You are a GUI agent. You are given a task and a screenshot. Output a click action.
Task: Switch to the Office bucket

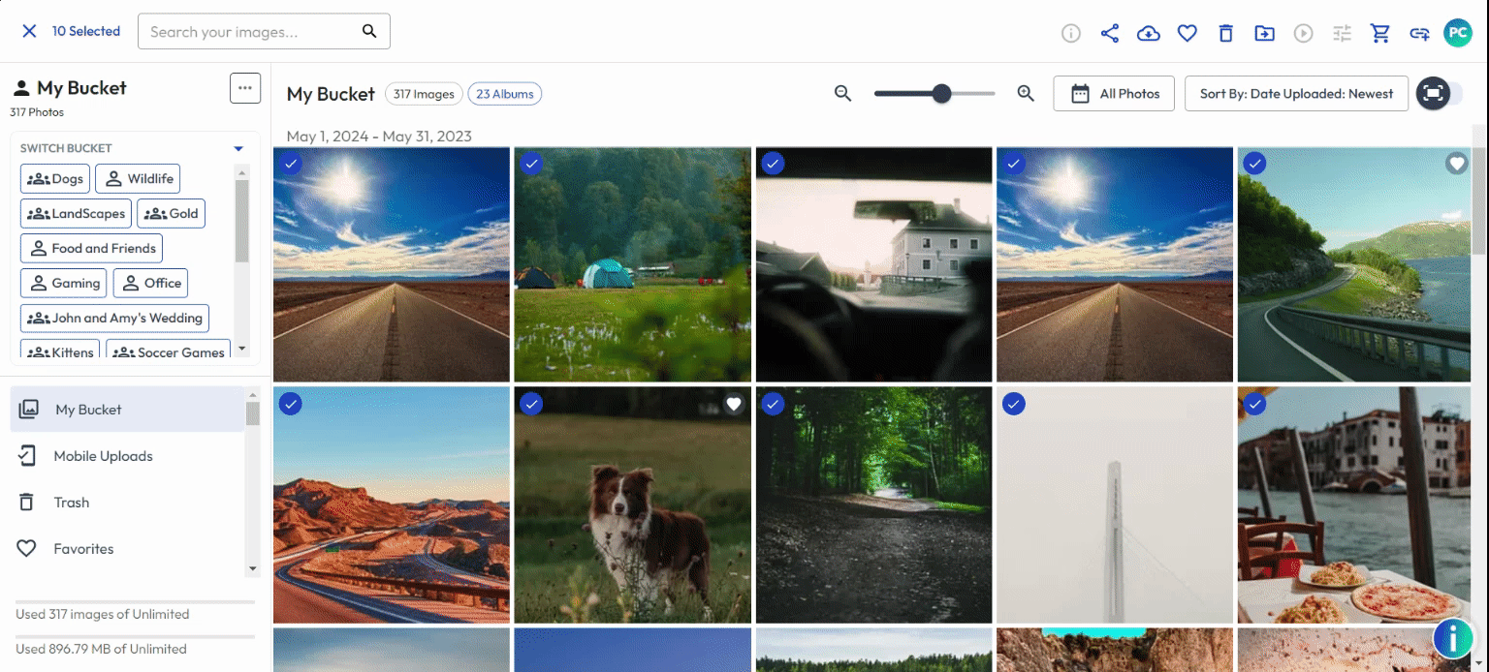[150, 283]
